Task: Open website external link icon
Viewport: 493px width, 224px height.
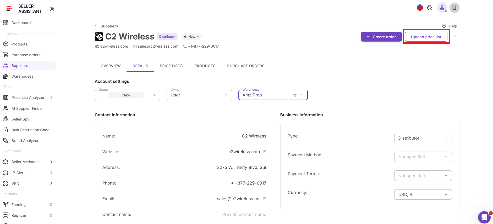Action: tap(265, 152)
